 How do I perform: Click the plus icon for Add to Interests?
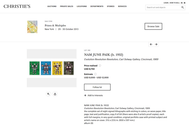85,95
